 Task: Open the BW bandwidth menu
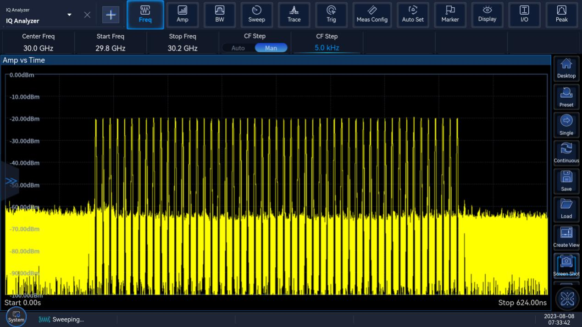(219, 15)
